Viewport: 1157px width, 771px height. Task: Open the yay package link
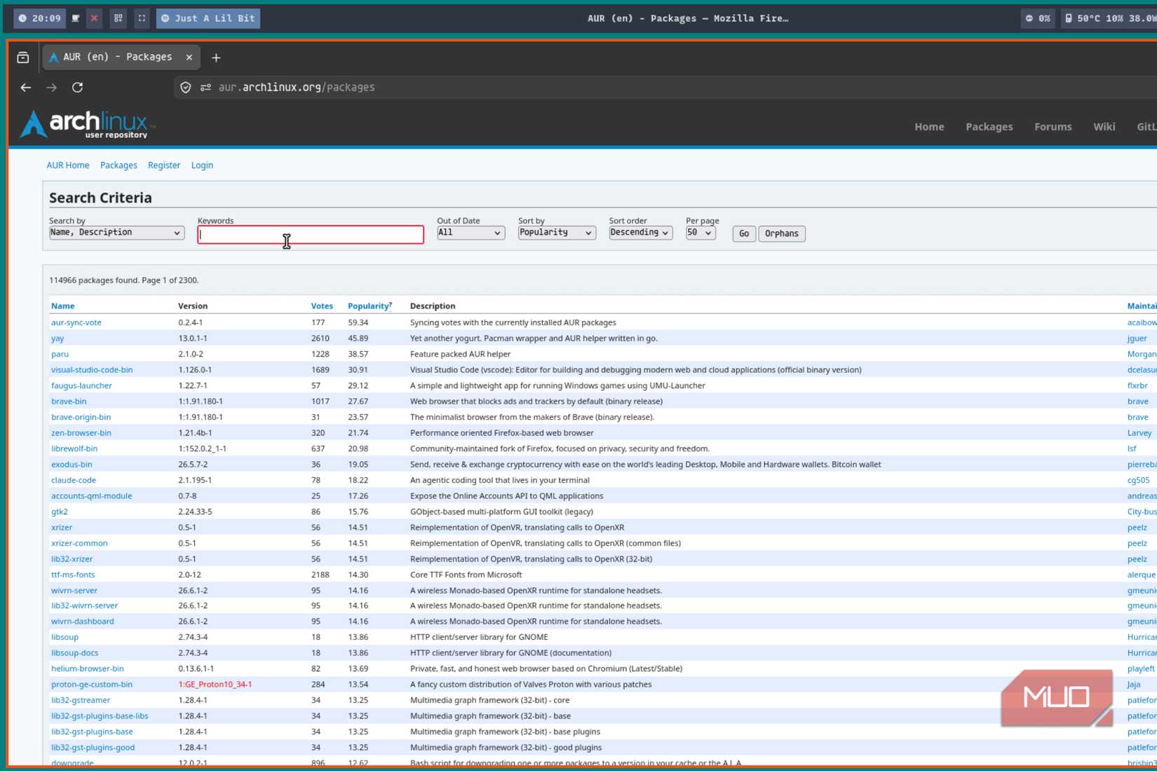click(x=57, y=339)
